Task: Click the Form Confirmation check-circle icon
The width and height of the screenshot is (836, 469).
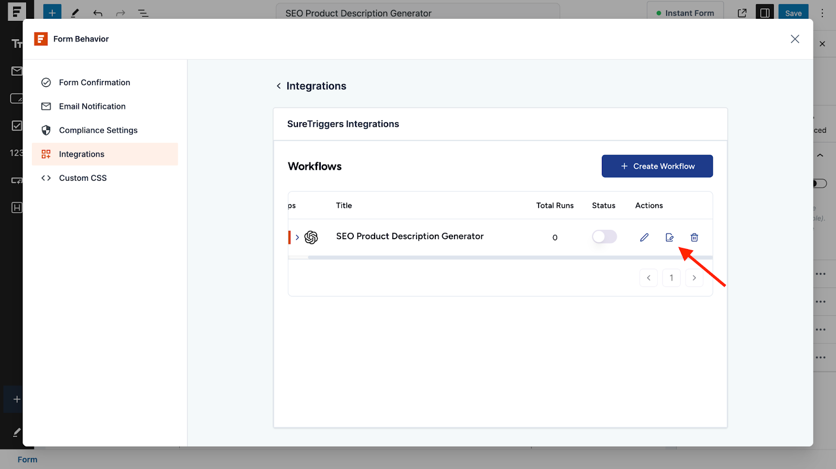Action: [46, 83]
